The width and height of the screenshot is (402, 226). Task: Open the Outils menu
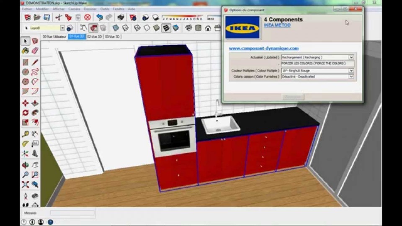[x=105, y=9]
